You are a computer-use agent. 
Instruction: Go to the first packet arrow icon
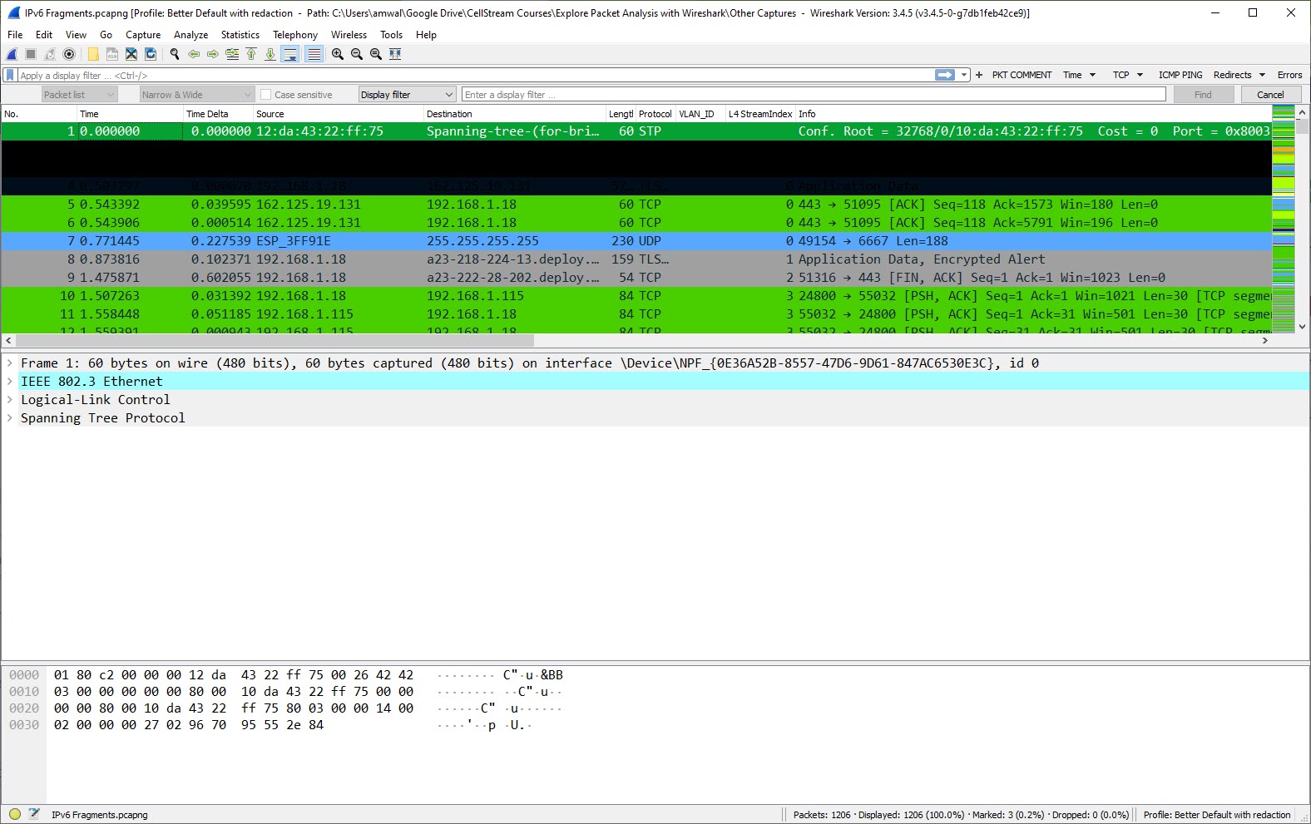(251, 54)
